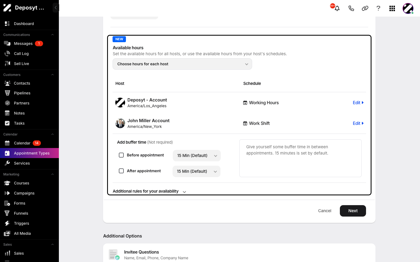Edit the Work Shift schedule
Viewport: 420px width, 262px height.
(x=358, y=123)
